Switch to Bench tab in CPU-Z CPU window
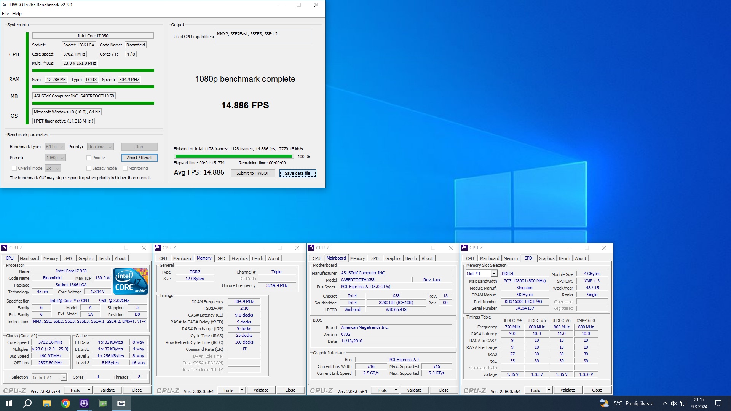This screenshot has width=731, height=411. click(104, 258)
